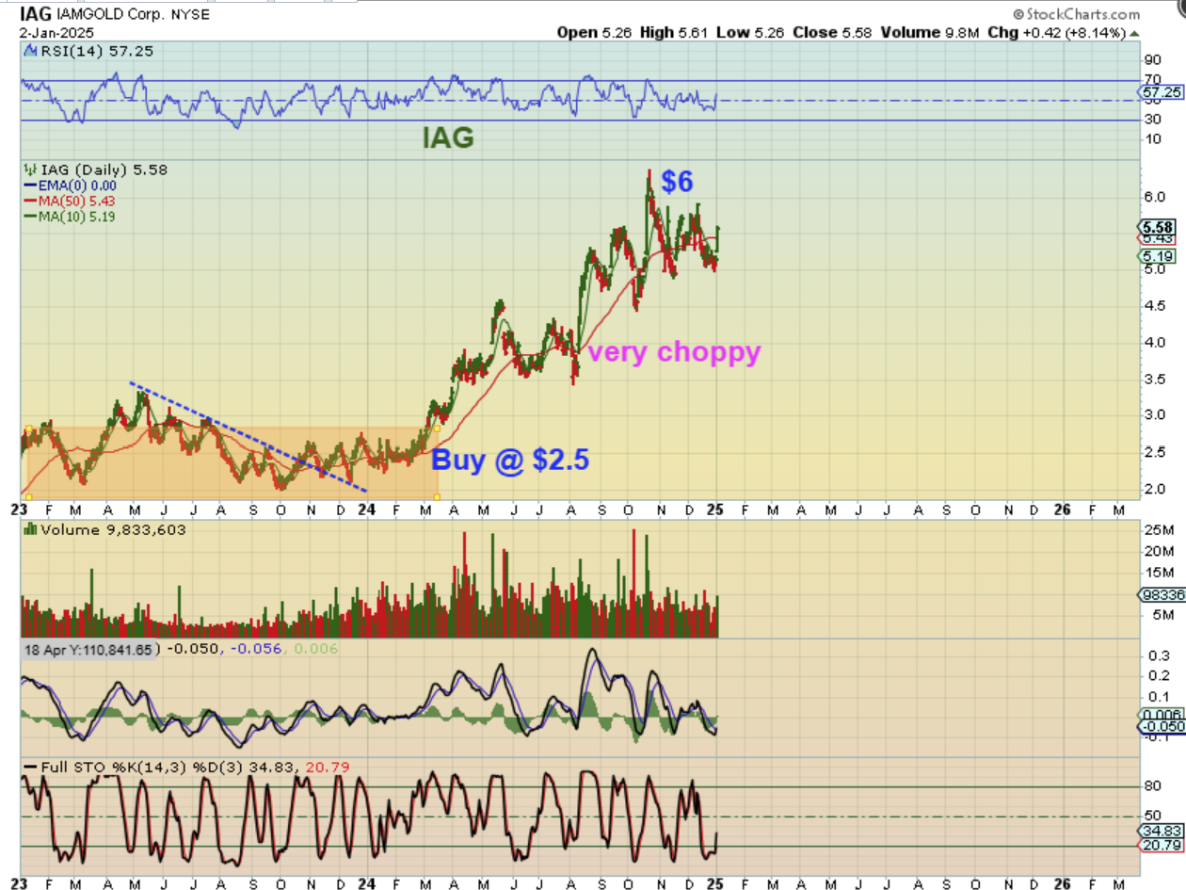This screenshot has height=890, width=1186.
Task: Click the red MA(50) legend line swatch
Action: [x=28, y=202]
